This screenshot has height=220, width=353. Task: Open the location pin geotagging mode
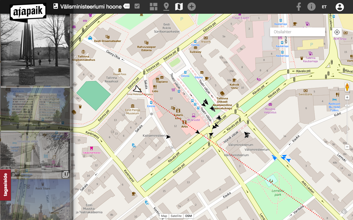(166, 7)
